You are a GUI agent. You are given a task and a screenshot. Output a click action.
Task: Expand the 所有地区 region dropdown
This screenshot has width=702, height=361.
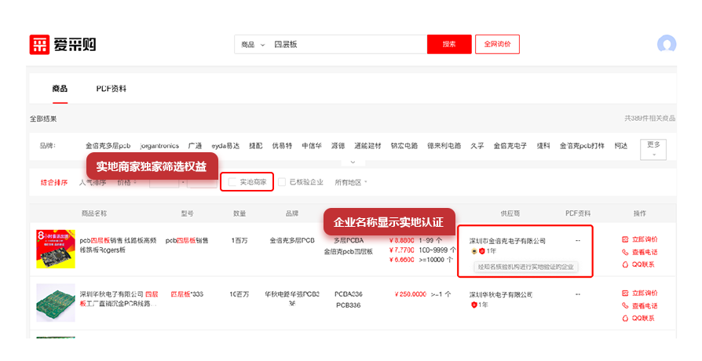pyautogui.click(x=351, y=182)
